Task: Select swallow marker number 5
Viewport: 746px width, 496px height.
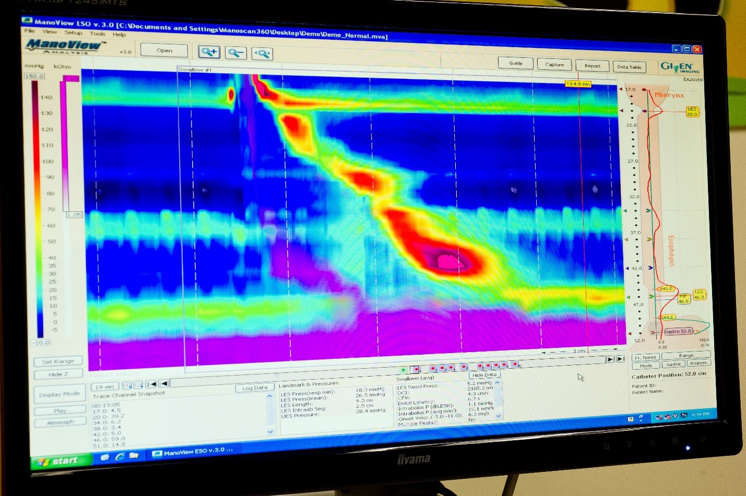Action: [x=464, y=367]
